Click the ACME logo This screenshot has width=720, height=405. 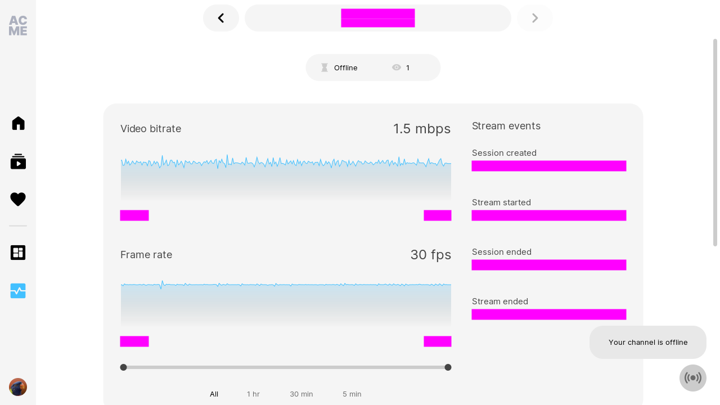tap(18, 26)
